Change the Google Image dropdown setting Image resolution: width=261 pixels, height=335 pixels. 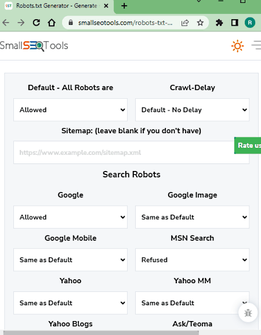pyautogui.click(x=192, y=217)
